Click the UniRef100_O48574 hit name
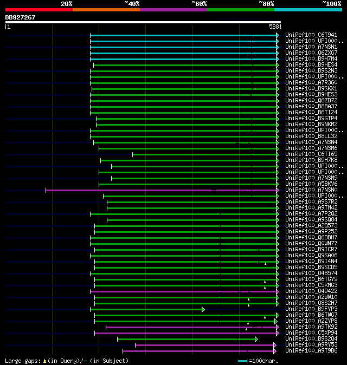The height and width of the screenshot is (365, 347). pos(311,273)
